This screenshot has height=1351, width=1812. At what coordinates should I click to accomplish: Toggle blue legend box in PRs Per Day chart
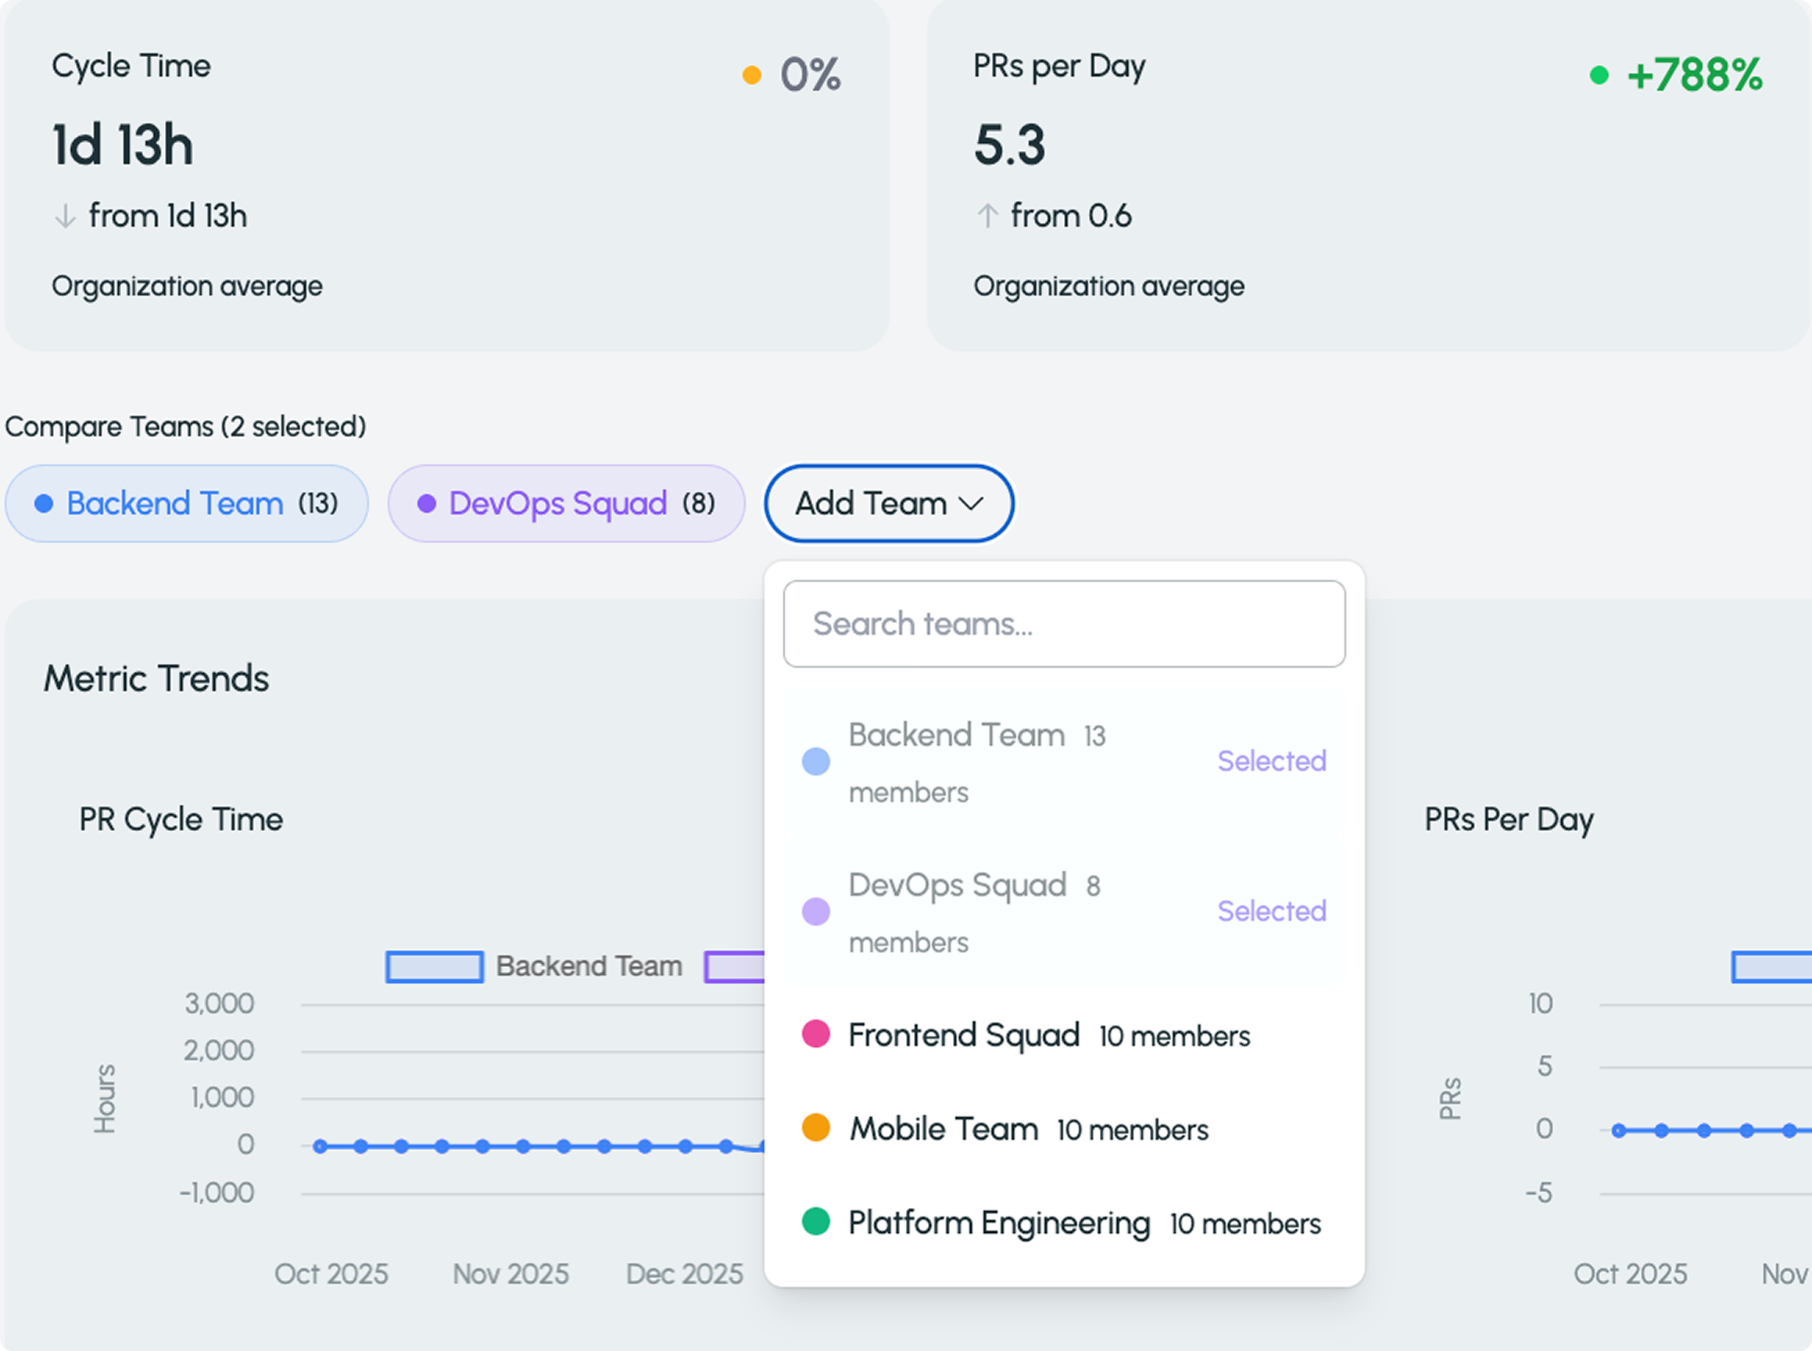(x=1771, y=966)
